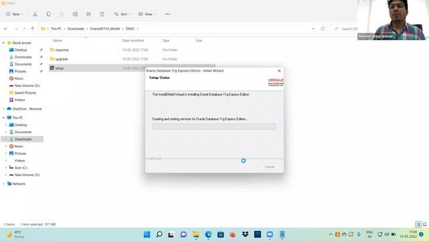
Task: Click the Paste icon in Explorer toolbar
Action: 62,14
